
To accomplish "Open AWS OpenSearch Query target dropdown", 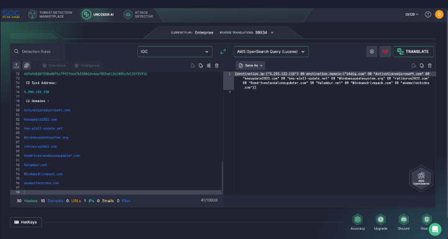I will [271, 52].
